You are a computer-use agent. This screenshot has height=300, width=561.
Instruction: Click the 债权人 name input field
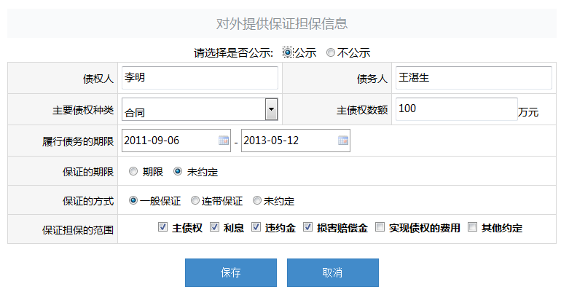tap(200, 78)
